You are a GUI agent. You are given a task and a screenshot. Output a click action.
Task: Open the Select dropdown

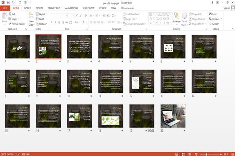click(x=214, y=24)
